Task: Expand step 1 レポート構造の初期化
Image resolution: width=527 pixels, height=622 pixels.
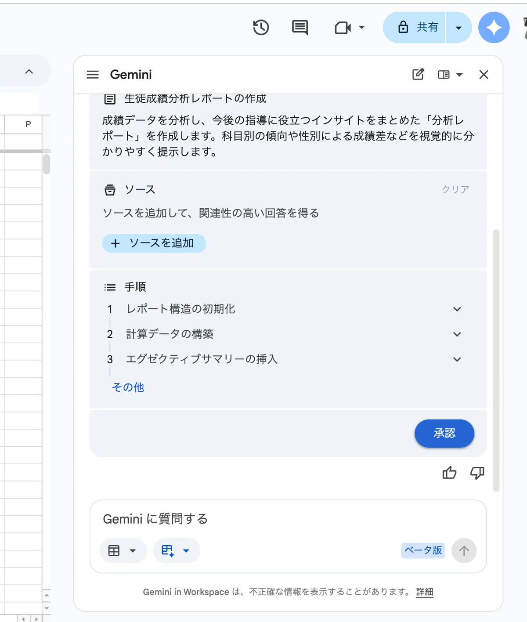Action: pos(457,309)
